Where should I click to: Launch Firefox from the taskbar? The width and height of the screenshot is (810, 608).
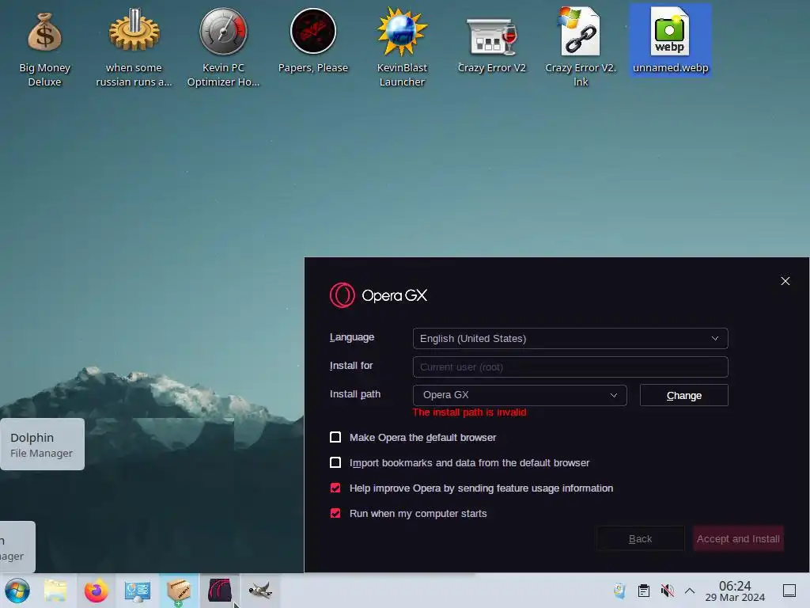(96, 591)
